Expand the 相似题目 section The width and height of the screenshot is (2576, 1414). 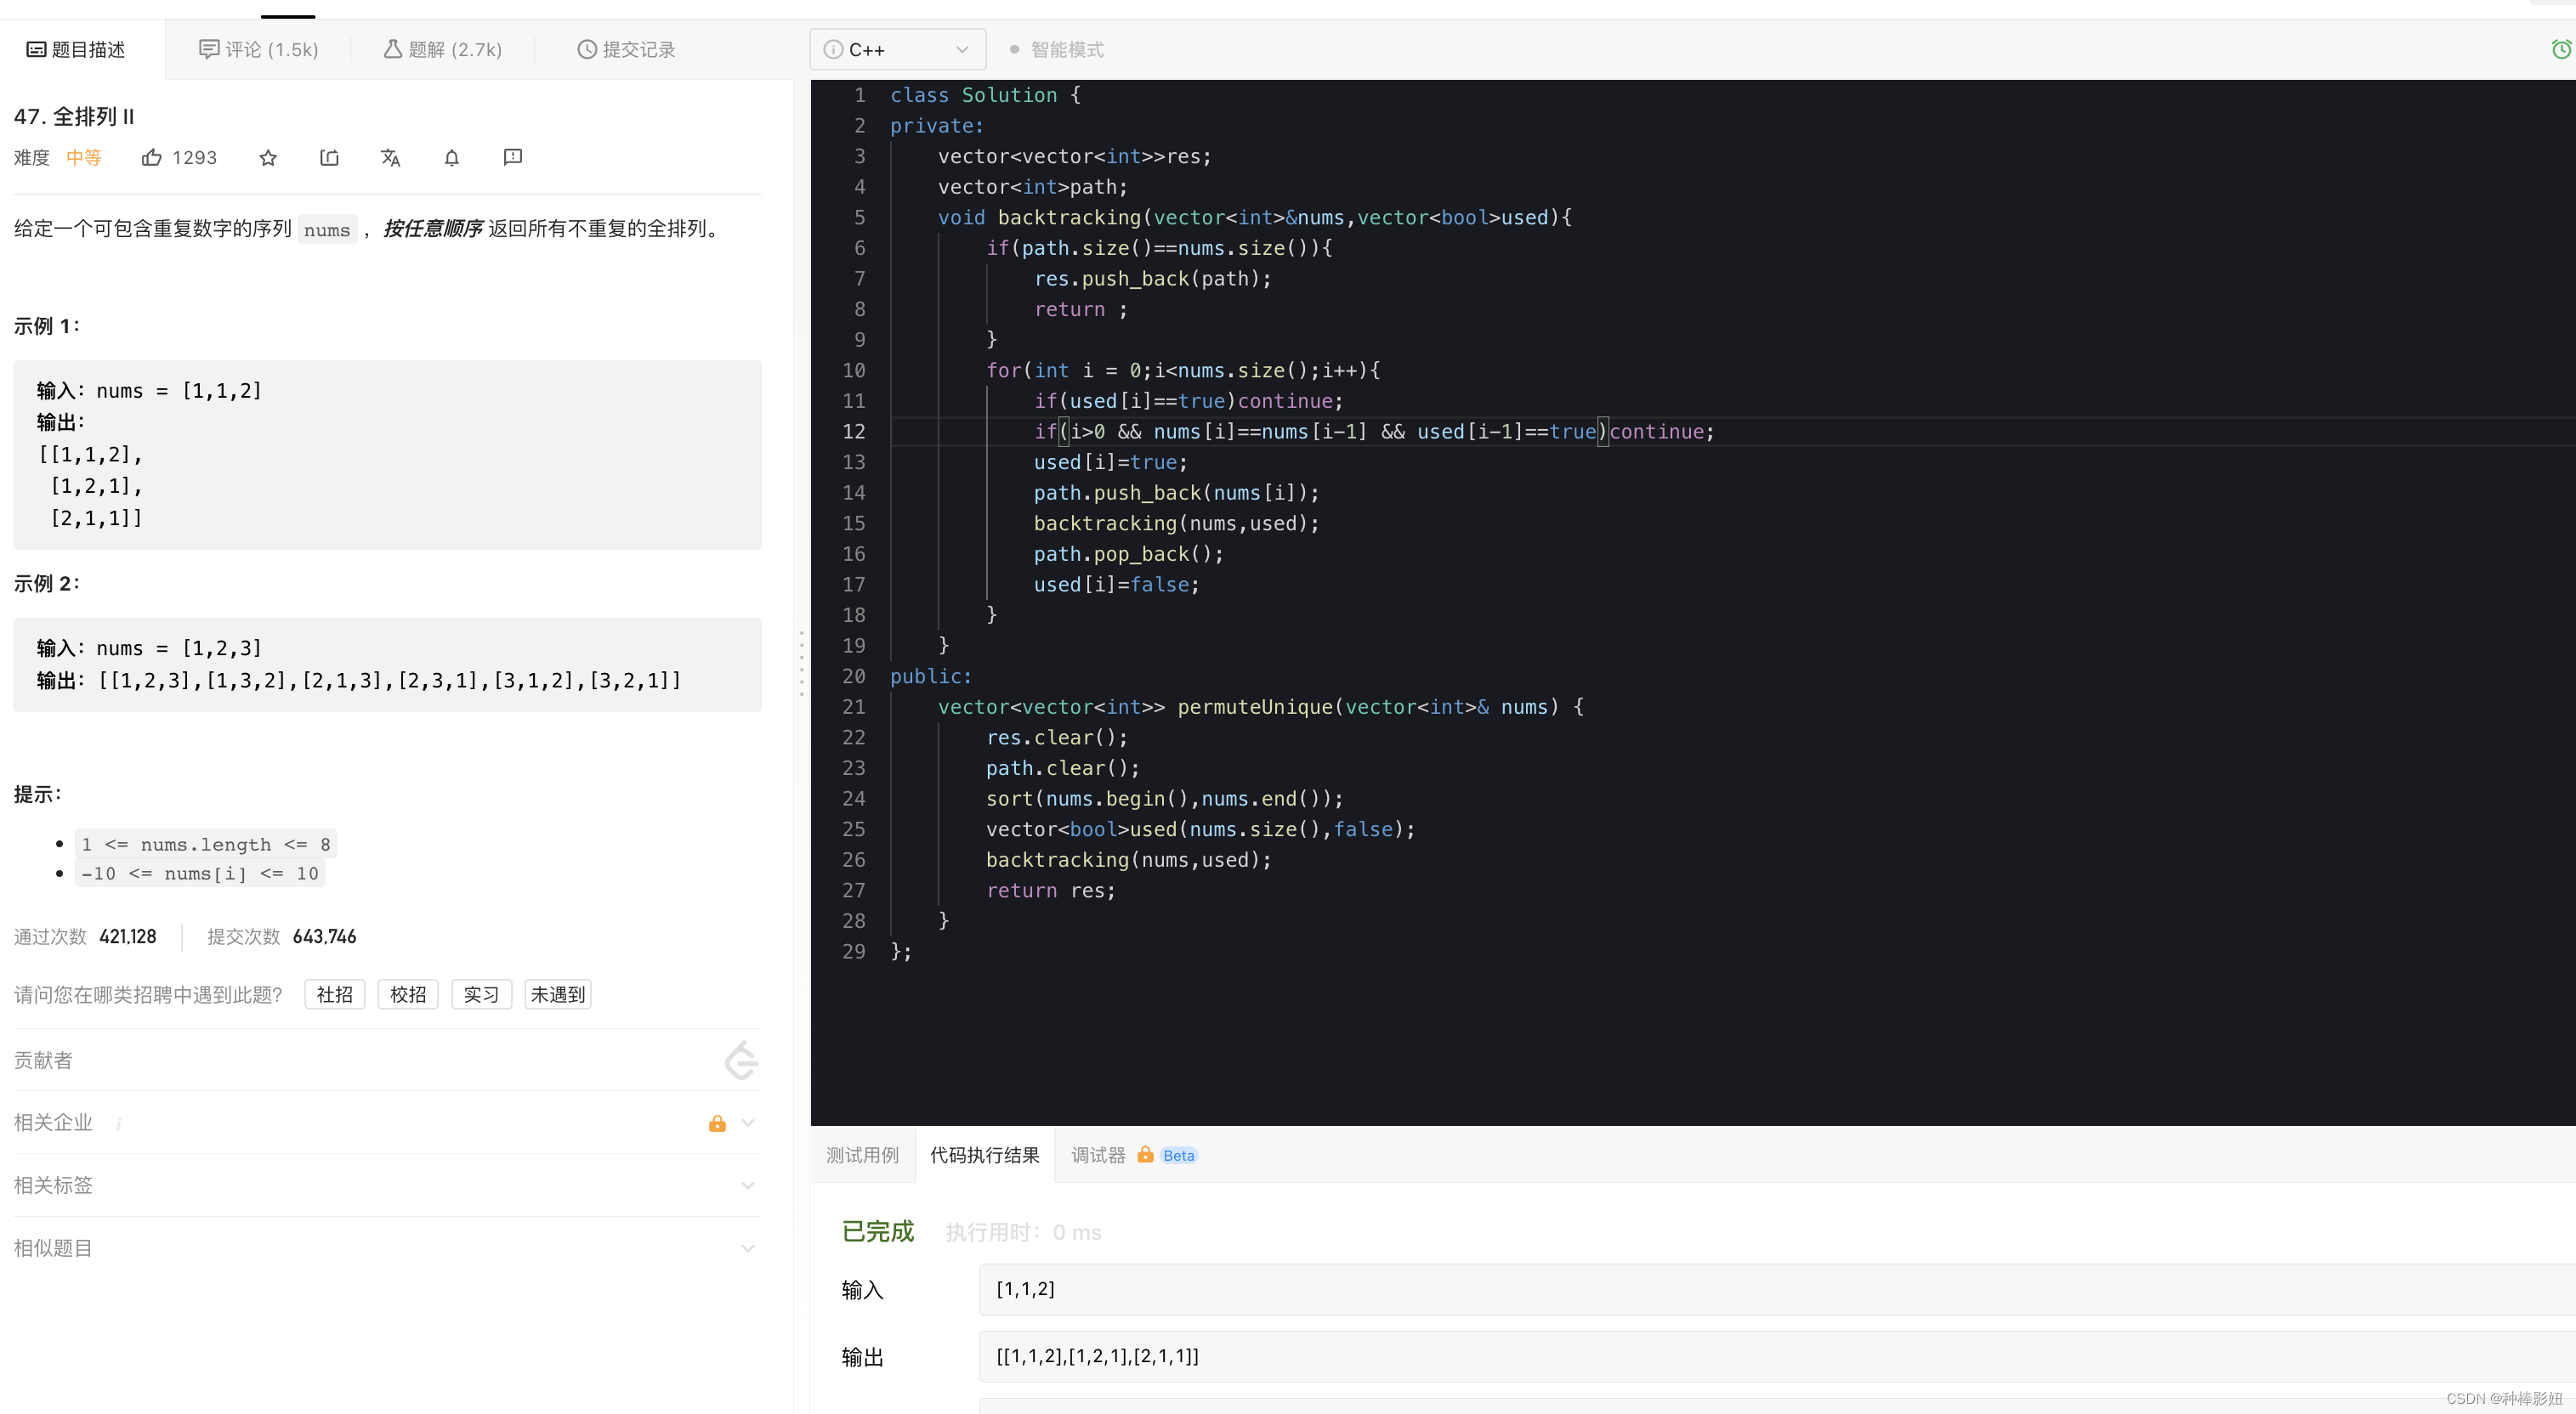[x=747, y=1248]
